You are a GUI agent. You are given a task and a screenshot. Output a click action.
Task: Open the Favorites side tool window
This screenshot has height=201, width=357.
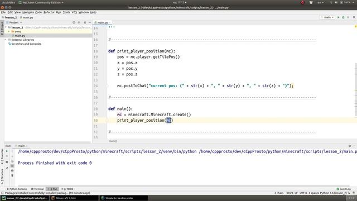tap(2, 157)
